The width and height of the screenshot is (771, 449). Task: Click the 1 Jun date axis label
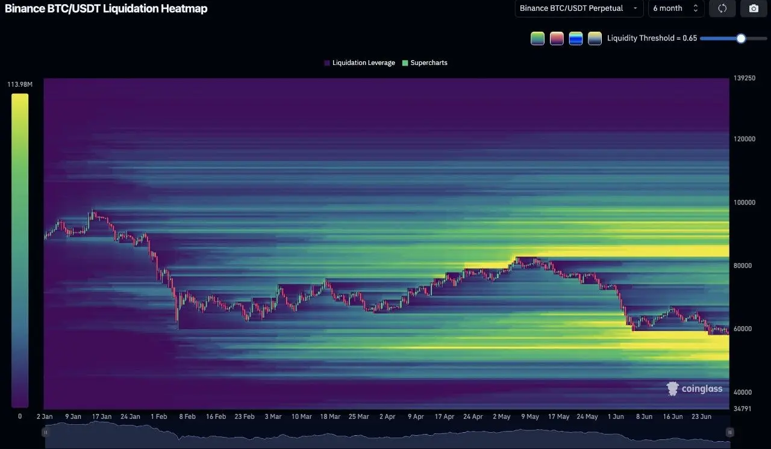pyautogui.click(x=616, y=416)
